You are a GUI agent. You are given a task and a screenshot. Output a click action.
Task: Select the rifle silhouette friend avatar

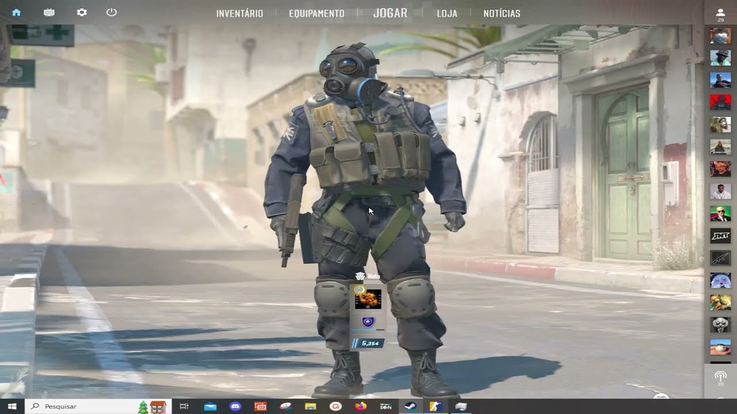tap(720, 258)
